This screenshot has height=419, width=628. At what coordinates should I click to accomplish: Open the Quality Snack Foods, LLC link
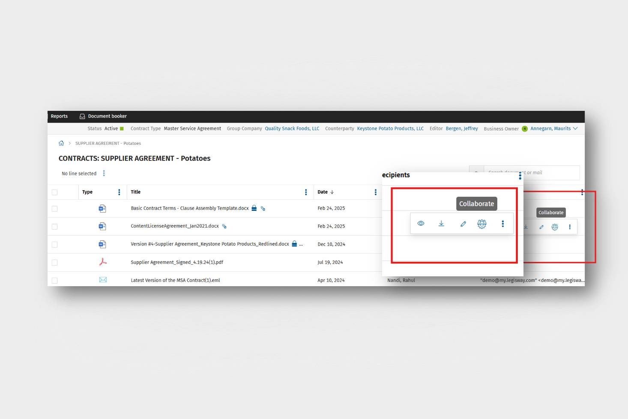292,129
